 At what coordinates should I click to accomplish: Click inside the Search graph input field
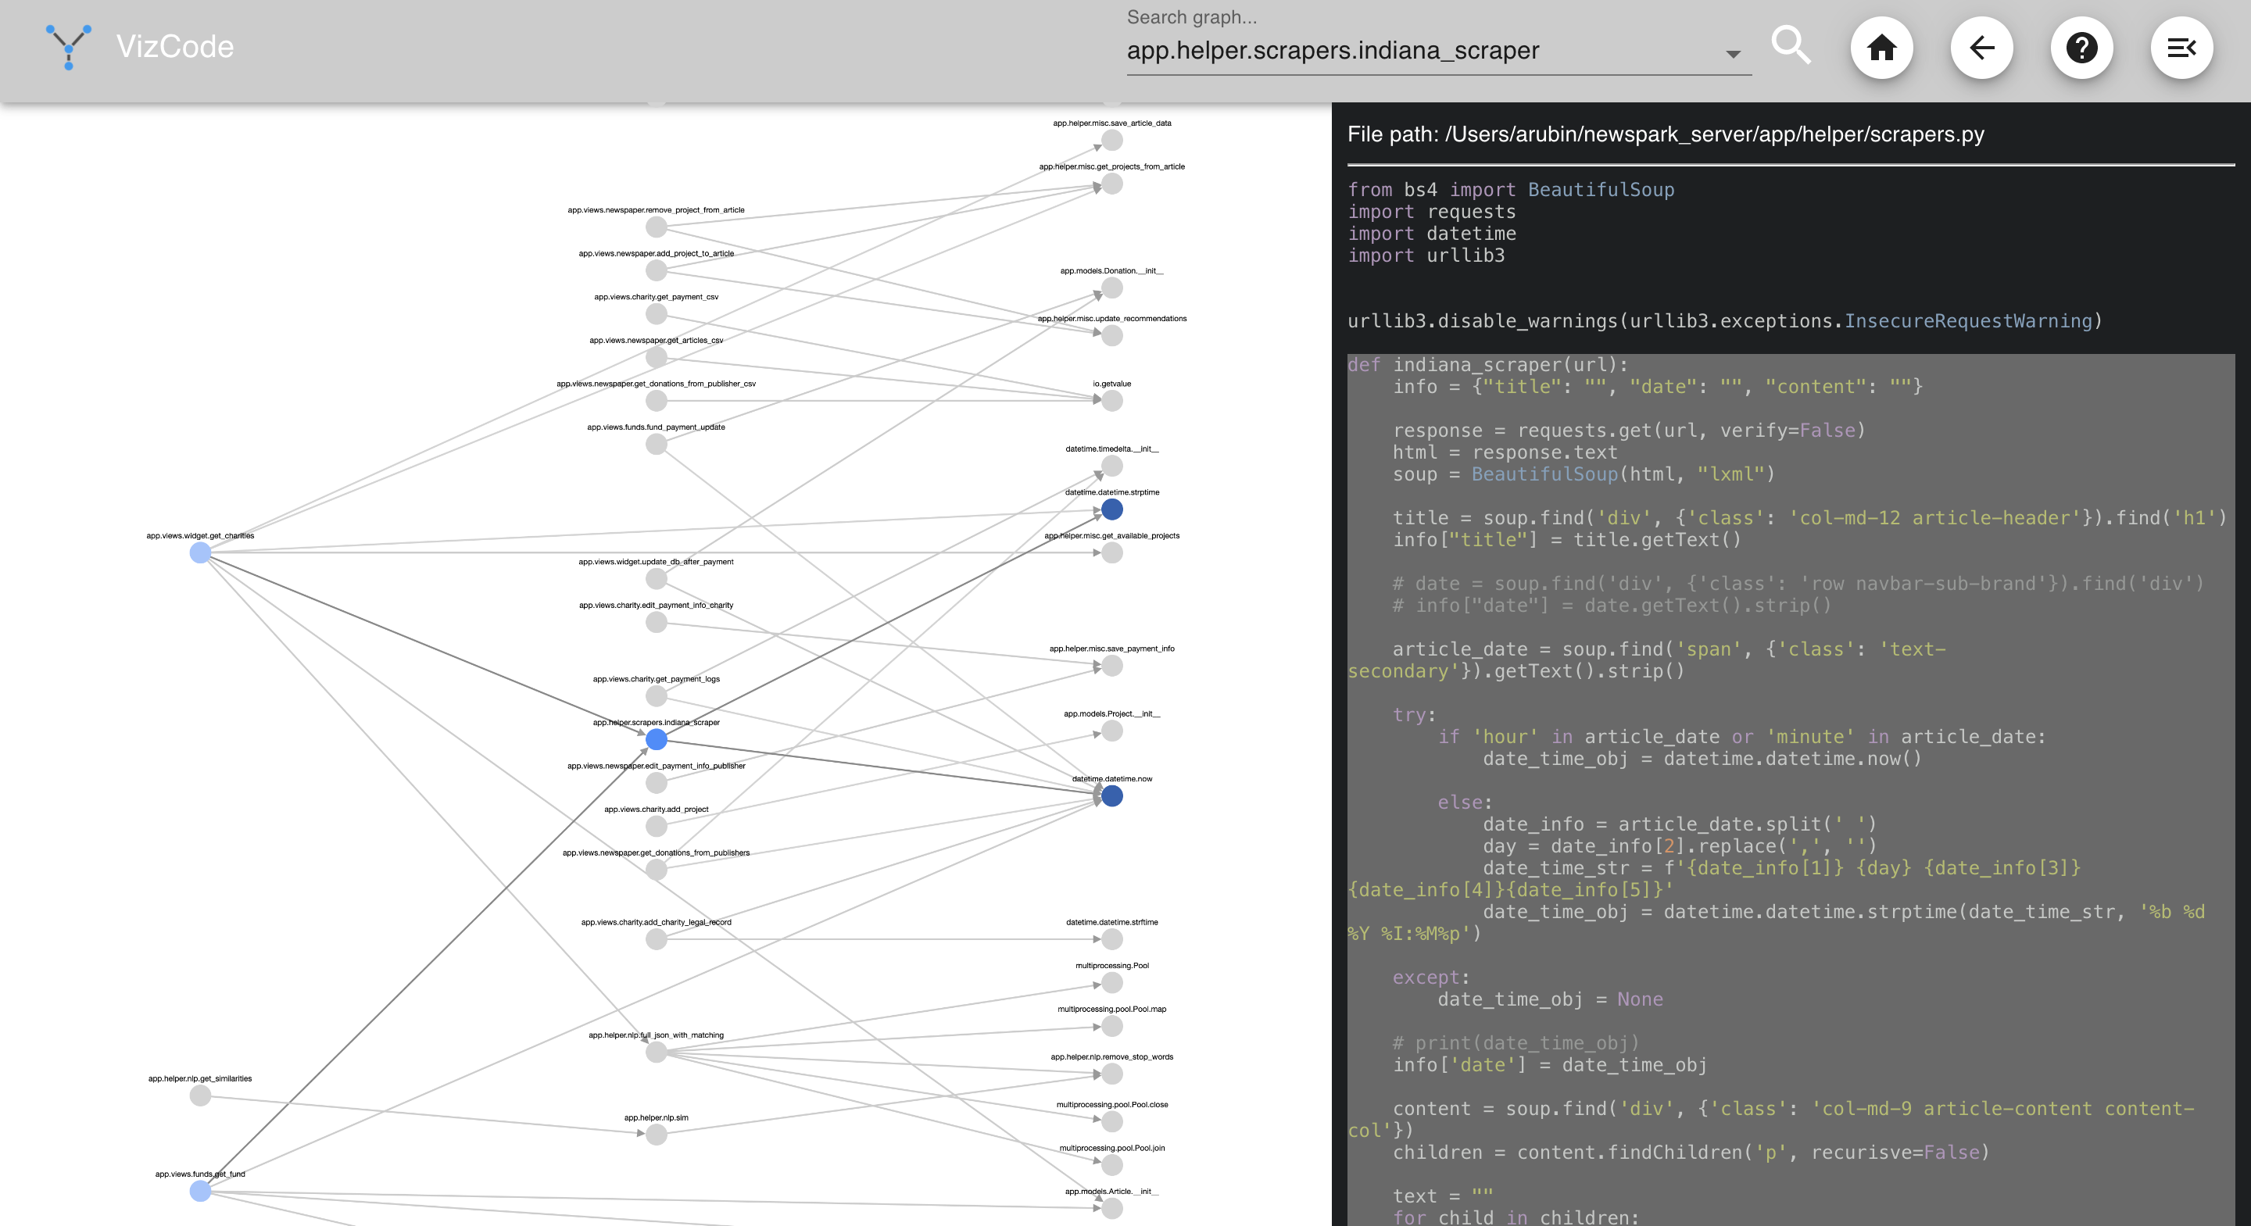1398,50
